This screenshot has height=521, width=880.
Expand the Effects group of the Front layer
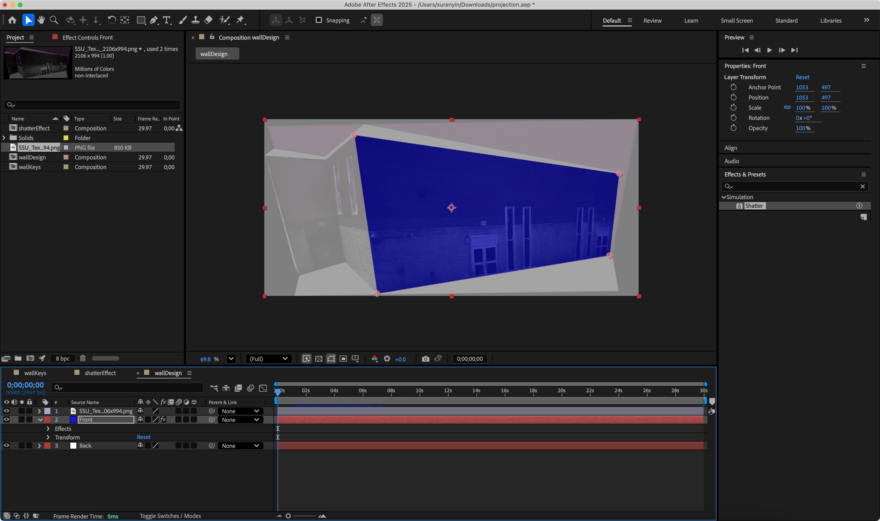coord(48,428)
